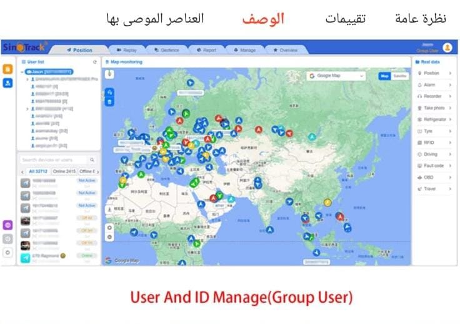Open the Manage tab
This screenshot has height=324, width=460.
(x=244, y=50)
